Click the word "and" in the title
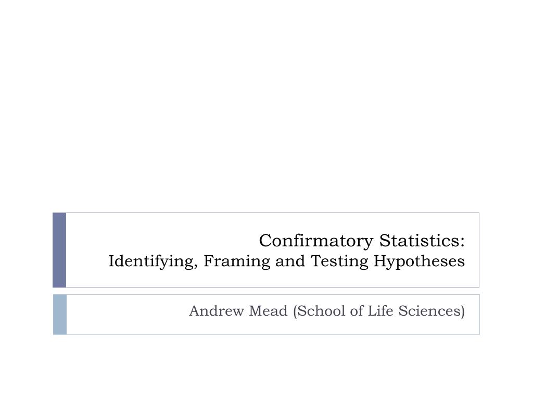Viewport: 533px width, 400px height. pos(290,261)
